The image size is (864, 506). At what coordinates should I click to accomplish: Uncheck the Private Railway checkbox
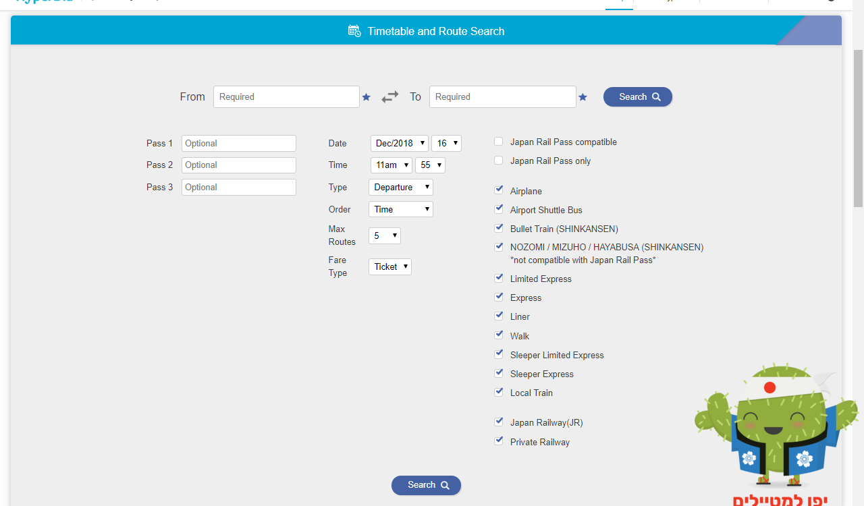(x=499, y=441)
